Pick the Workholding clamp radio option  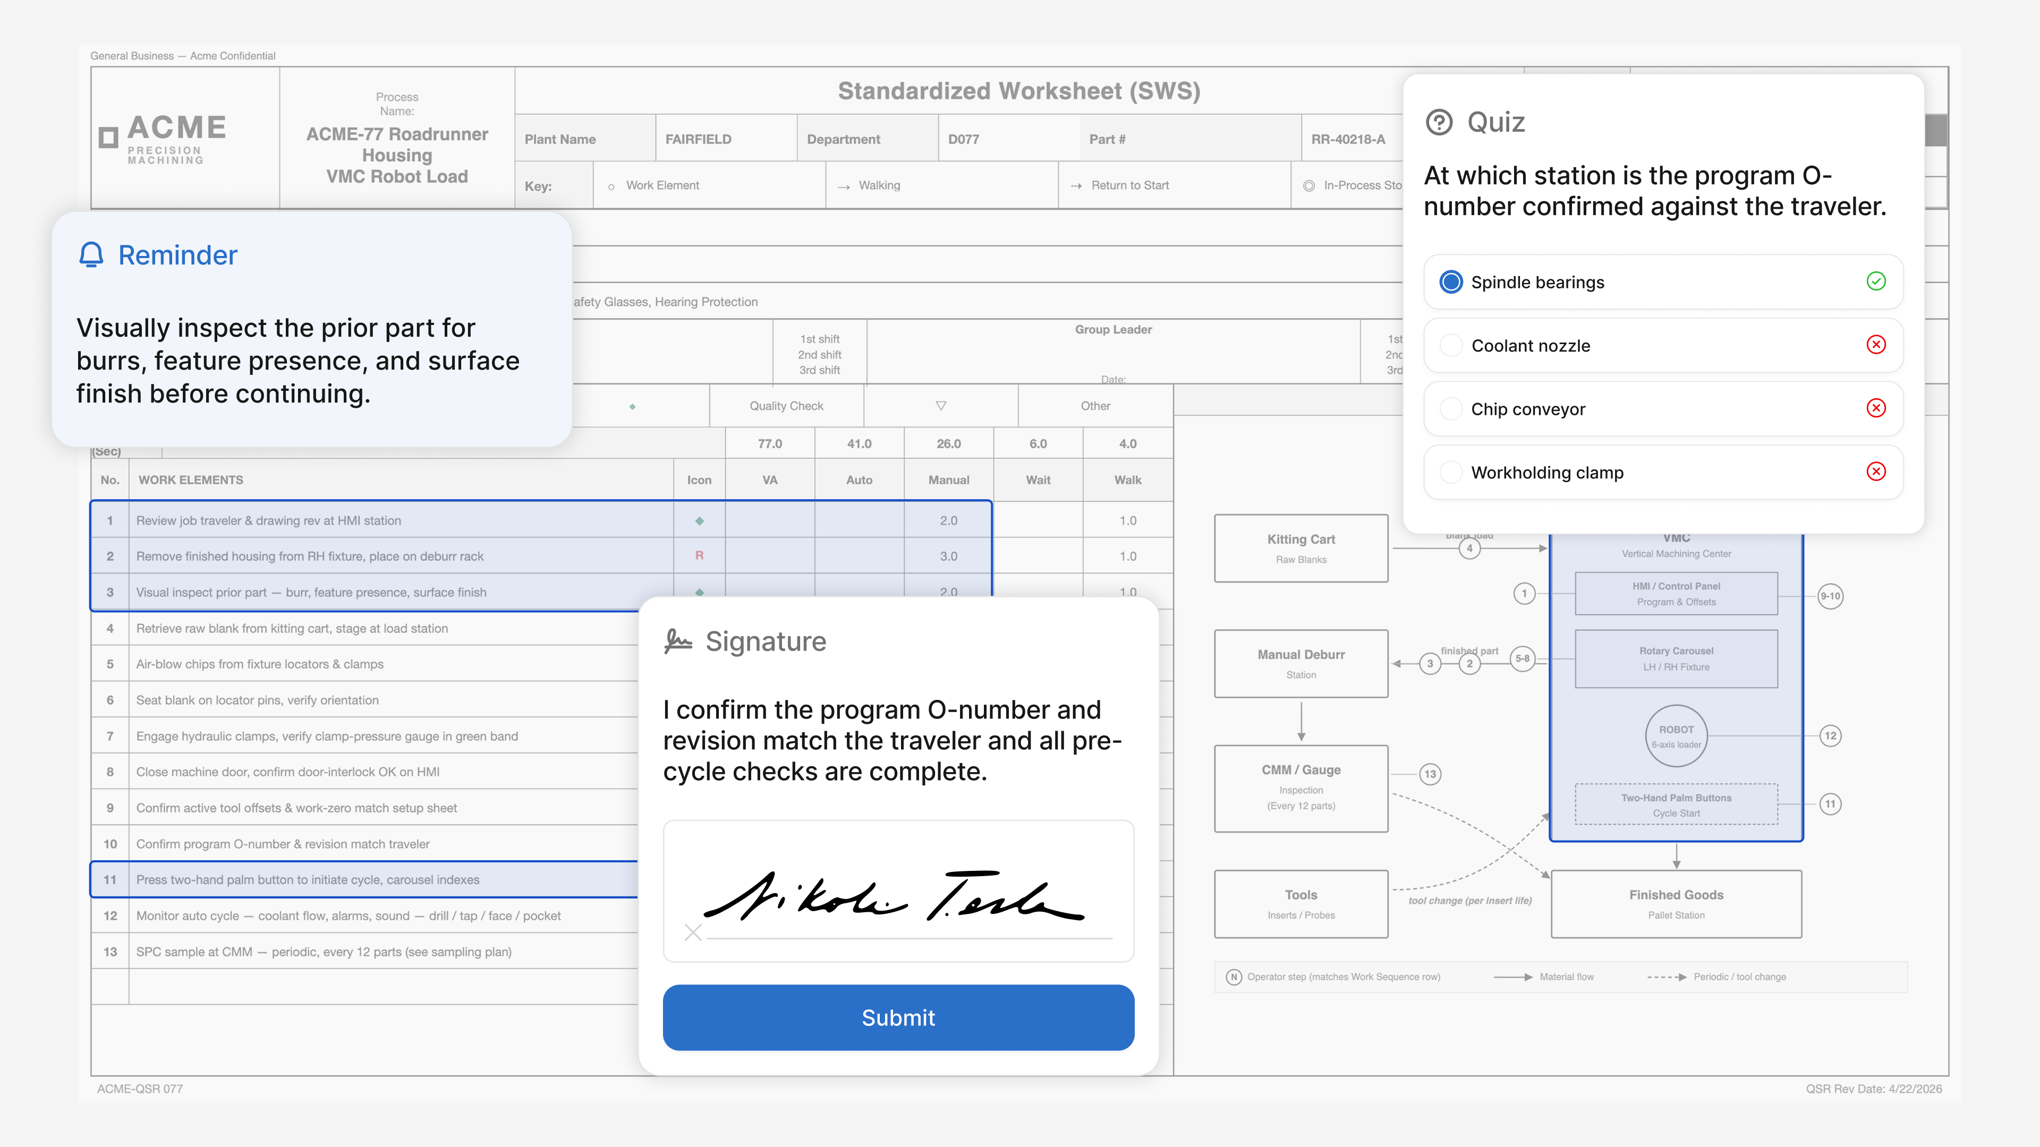click(x=1451, y=472)
